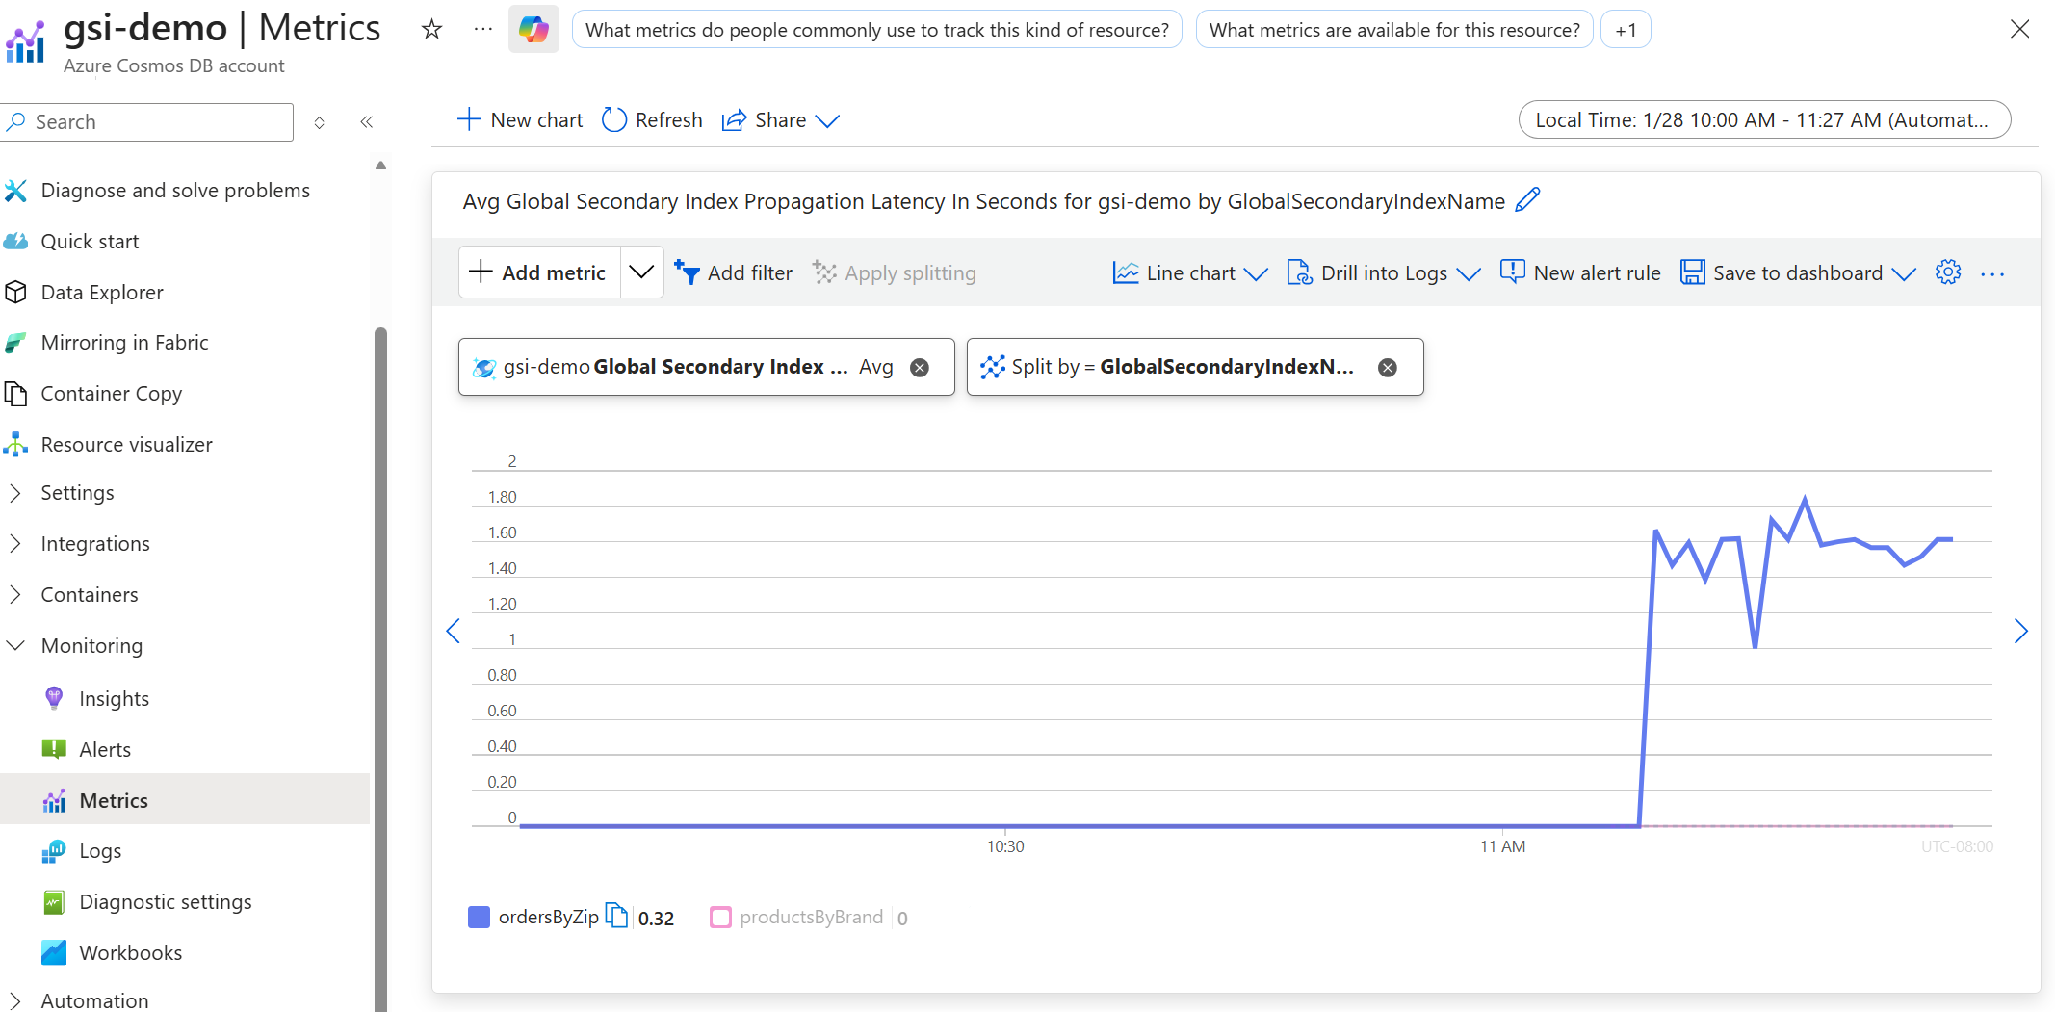Refresh the metrics chart
Screen dimensions: 2055x1012
[x=651, y=119]
